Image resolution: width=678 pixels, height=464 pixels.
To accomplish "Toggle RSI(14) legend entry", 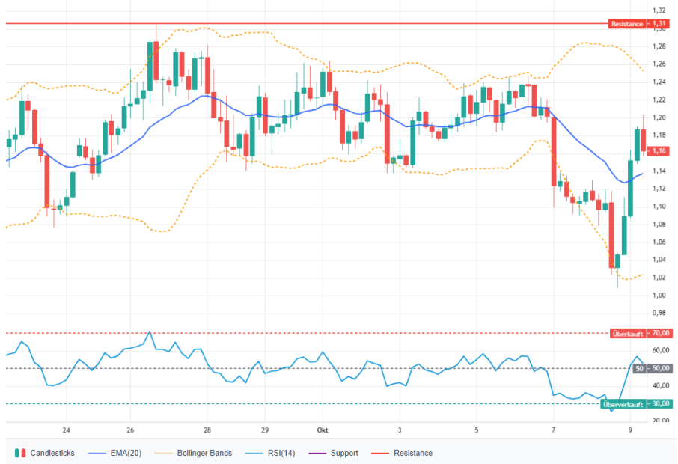I will [270, 453].
